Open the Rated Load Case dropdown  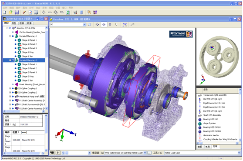tap(239, 153)
